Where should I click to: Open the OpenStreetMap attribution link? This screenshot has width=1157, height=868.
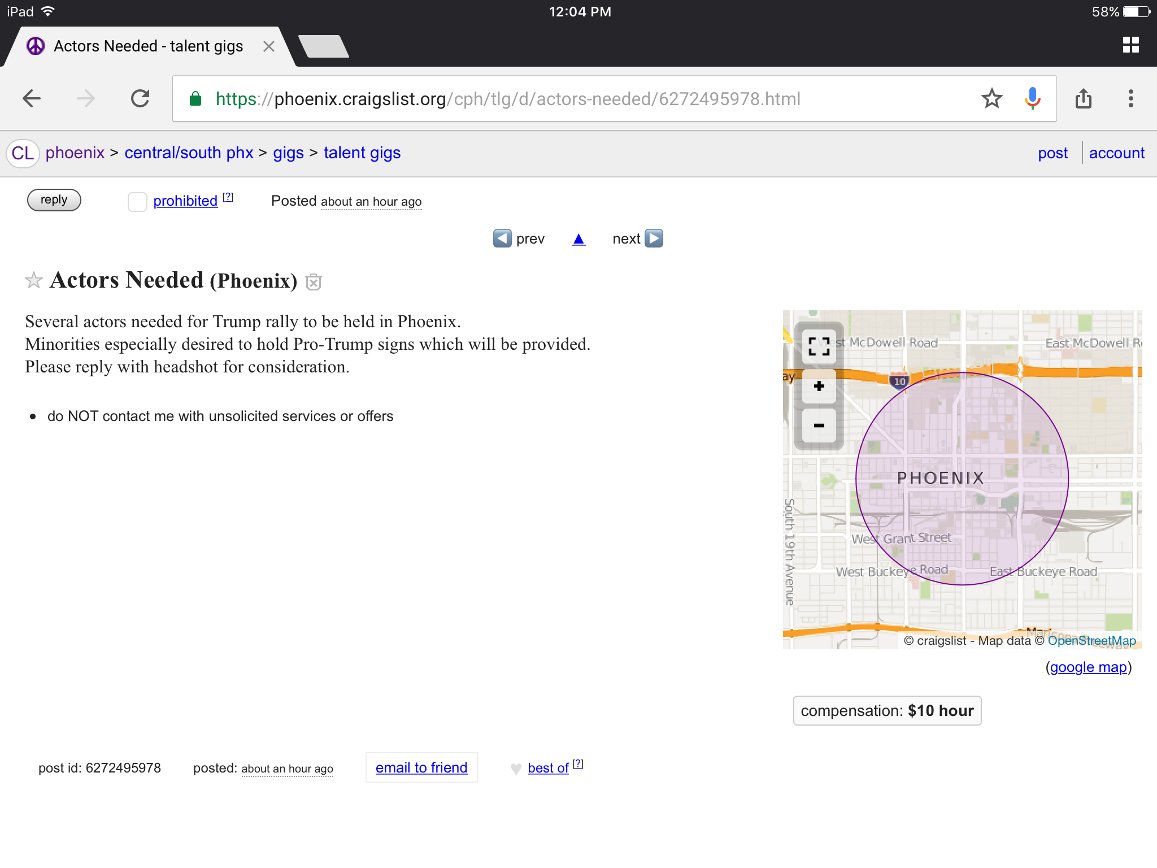tap(1091, 641)
